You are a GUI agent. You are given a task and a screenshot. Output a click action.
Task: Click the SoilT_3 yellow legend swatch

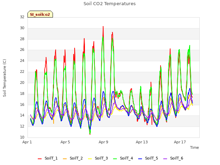tap(90, 159)
